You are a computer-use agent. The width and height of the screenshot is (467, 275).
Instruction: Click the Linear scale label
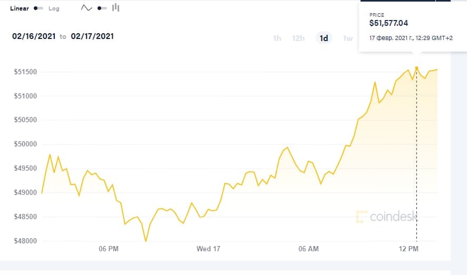click(x=20, y=8)
